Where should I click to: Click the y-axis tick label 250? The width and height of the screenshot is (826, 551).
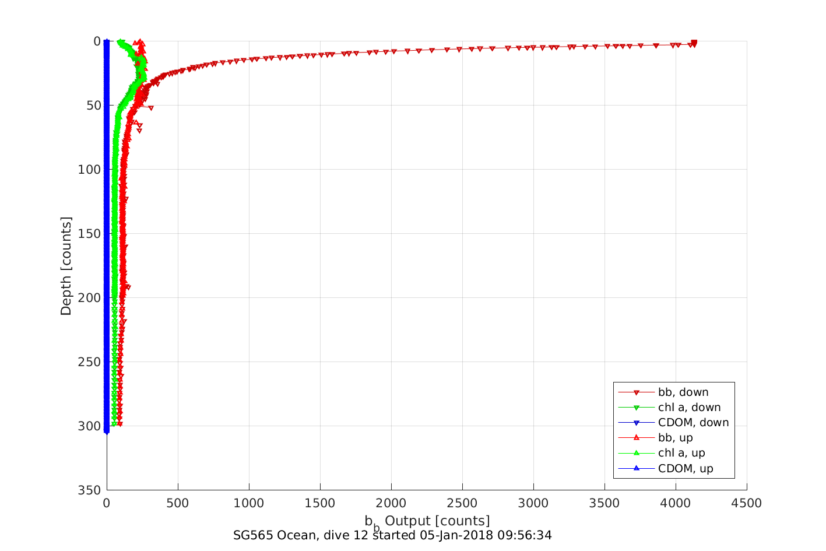click(x=90, y=362)
